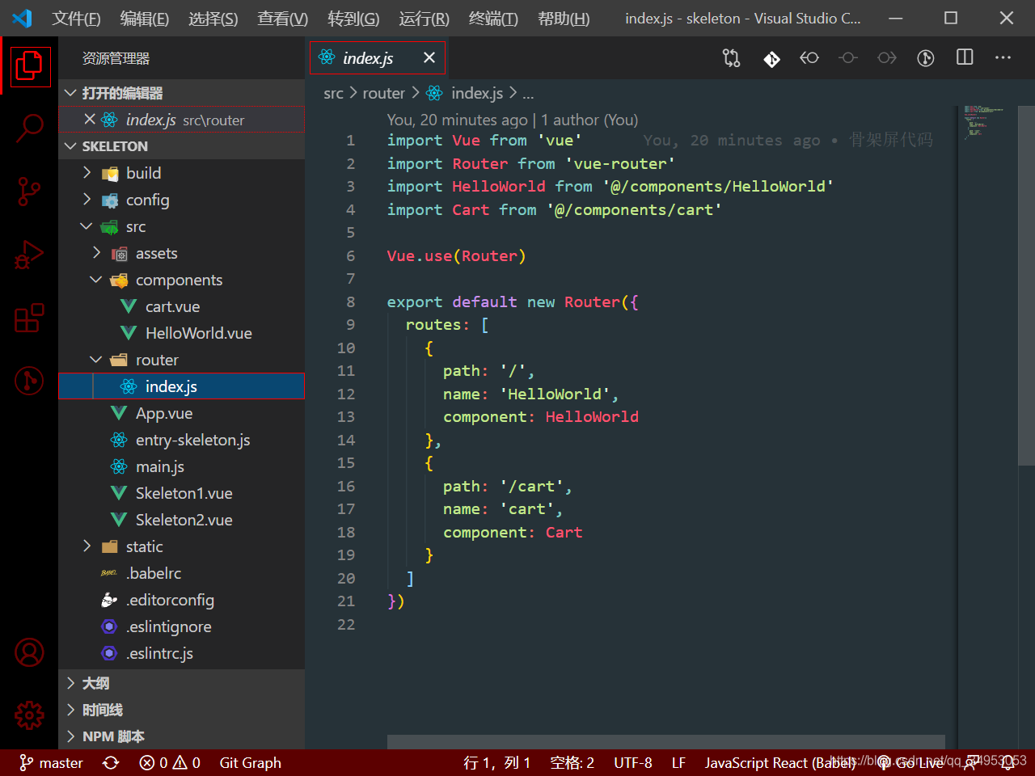Screen dimensions: 1035x776
Task: Open cart.vue file
Action: 182,306
